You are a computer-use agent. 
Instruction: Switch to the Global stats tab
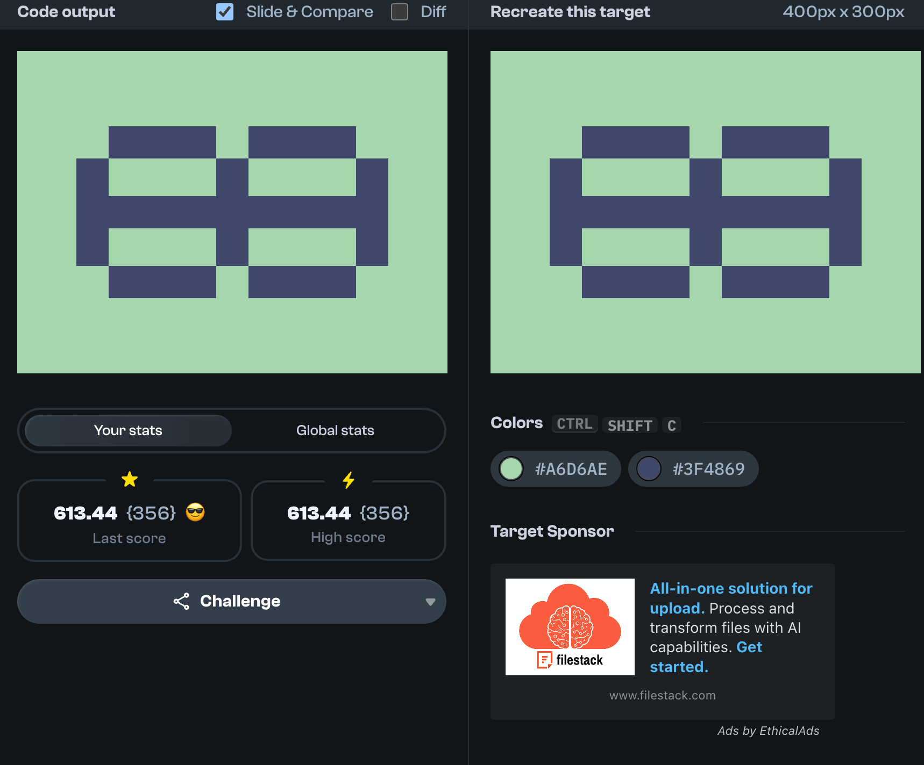tap(335, 430)
